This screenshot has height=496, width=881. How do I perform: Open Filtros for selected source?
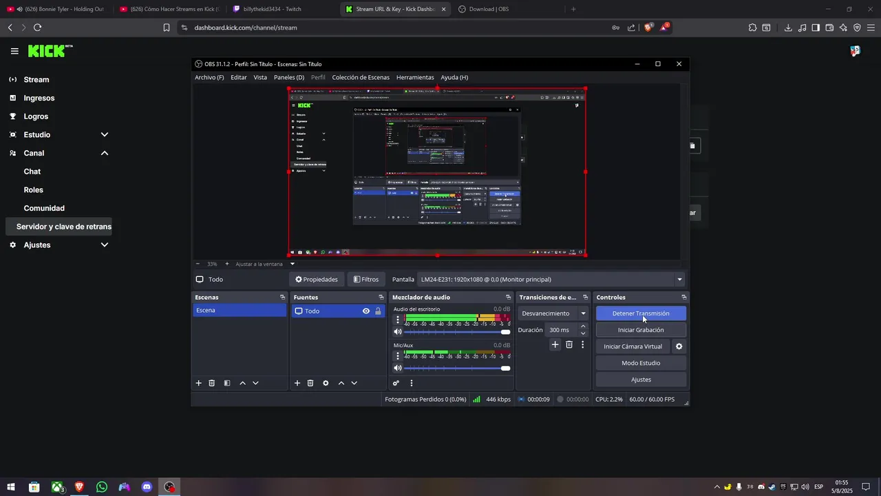click(x=366, y=280)
